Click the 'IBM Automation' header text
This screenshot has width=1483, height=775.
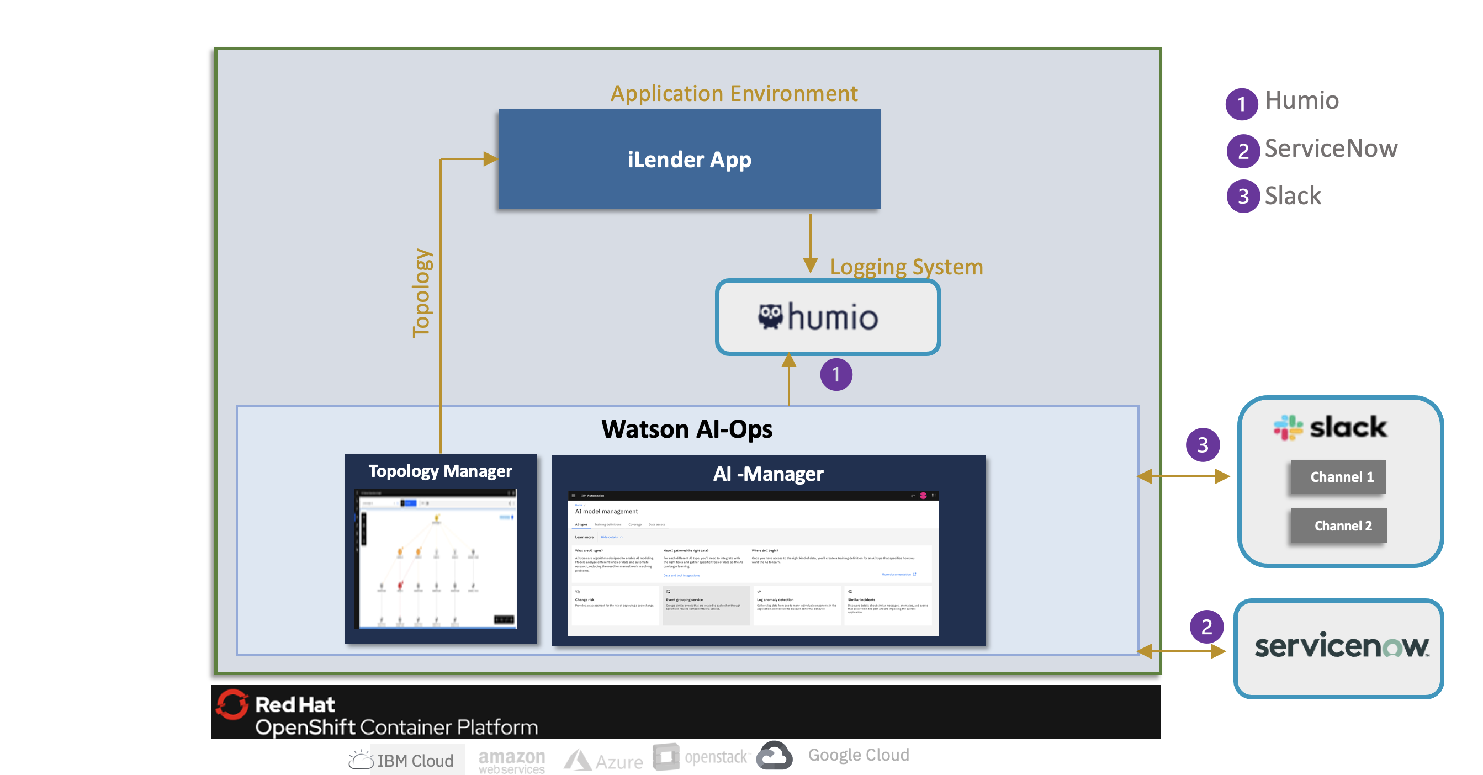point(592,495)
